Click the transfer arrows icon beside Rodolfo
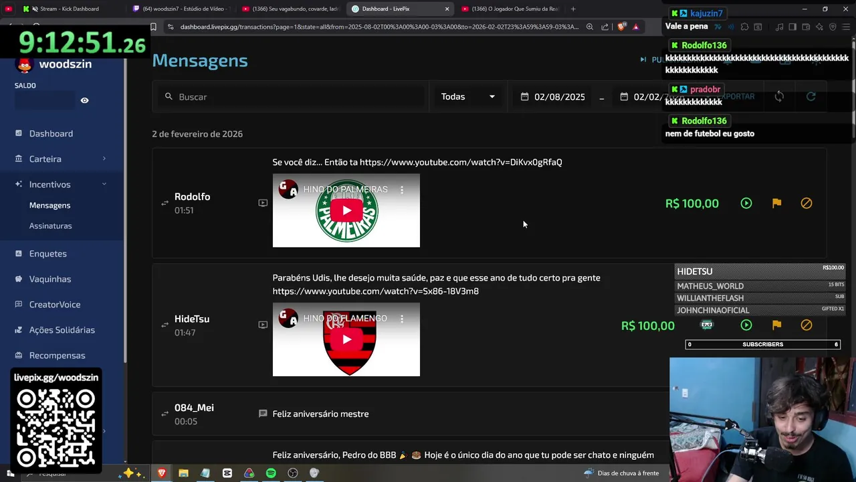The height and width of the screenshot is (482, 856). tap(165, 203)
